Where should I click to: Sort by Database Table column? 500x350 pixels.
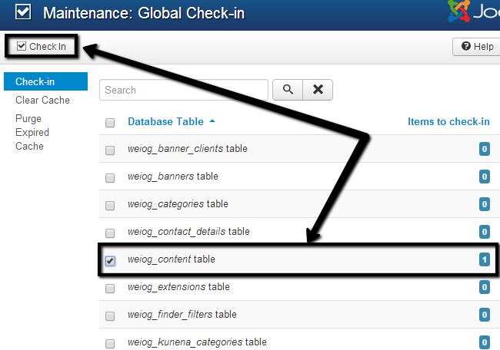tap(165, 121)
